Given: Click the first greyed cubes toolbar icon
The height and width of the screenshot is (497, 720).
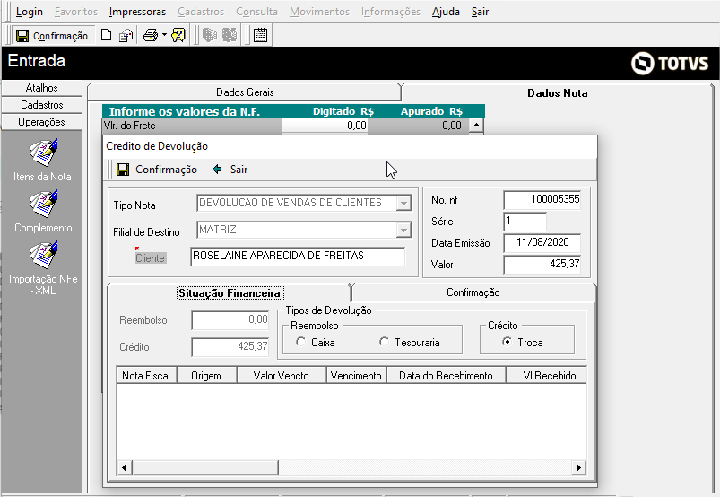Looking at the screenshot, I should click(x=210, y=35).
